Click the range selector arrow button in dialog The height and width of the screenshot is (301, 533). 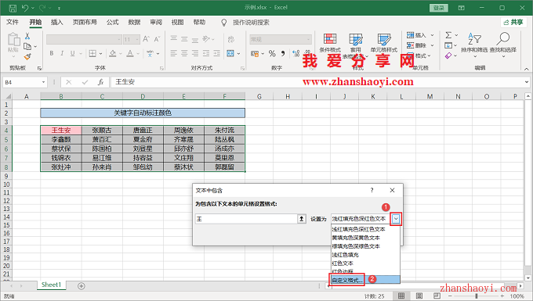[302, 219]
